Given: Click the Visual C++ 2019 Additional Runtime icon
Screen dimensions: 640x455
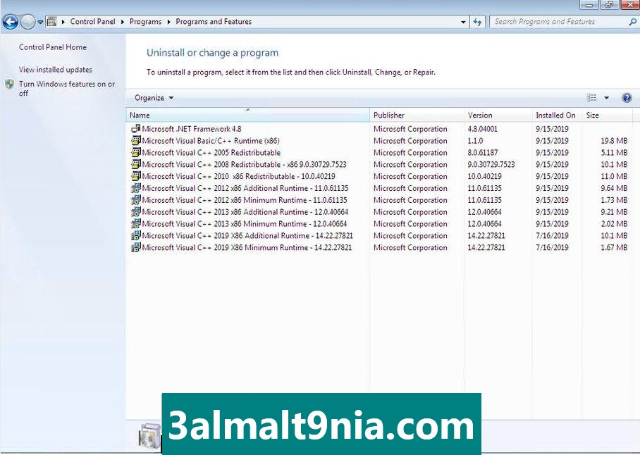Looking at the screenshot, I should tap(135, 235).
